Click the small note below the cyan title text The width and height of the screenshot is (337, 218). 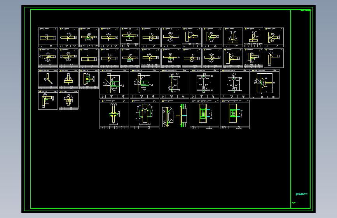click(294, 202)
